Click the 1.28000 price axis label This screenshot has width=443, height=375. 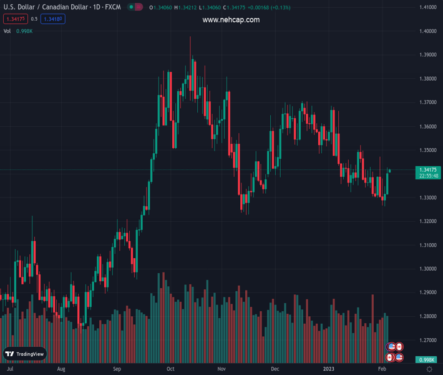428,316
